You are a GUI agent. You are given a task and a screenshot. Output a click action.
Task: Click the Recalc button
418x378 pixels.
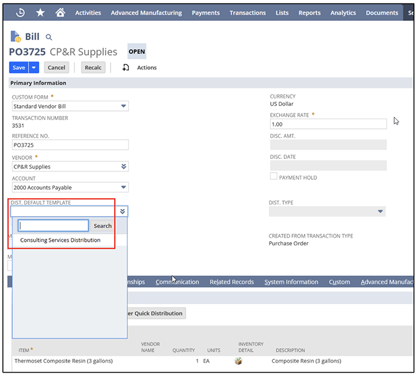[93, 67]
